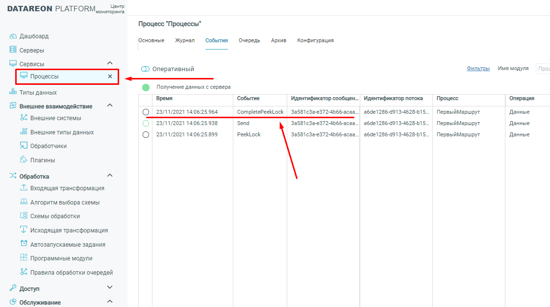
Task: Click the Входящая трансформация upload icon
Action: (x=24, y=188)
